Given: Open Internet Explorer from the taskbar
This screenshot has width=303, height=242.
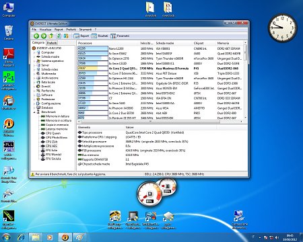Looking at the screenshot, I should tap(22, 237).
